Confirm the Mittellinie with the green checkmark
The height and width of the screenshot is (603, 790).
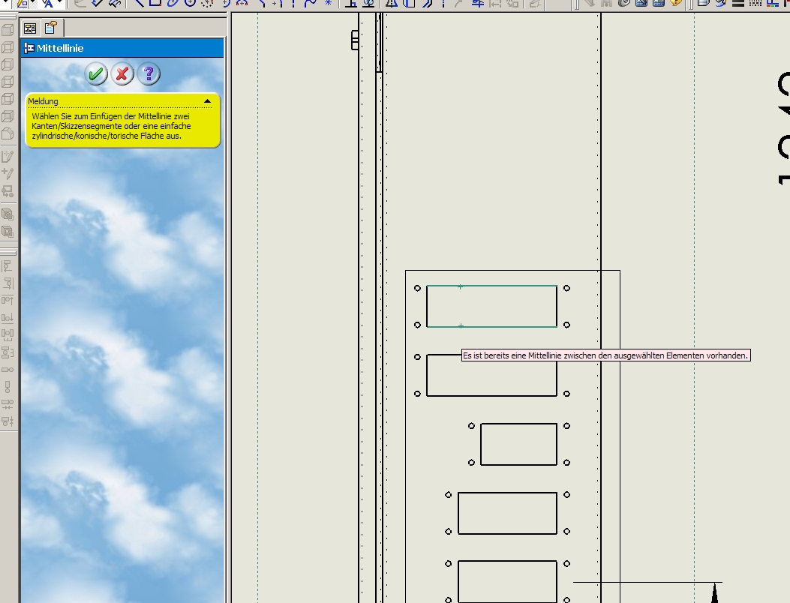(96, 73)
